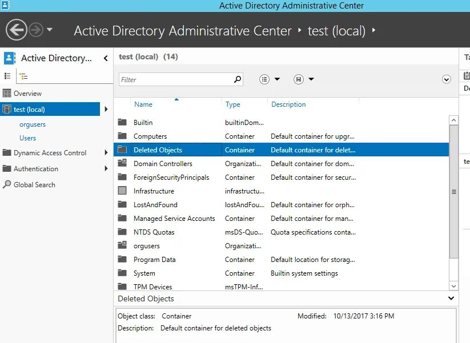Image resolution: width=470 pixels, height=343 pixels.
Task: Click the list scrollbar down arrow
Action: click(453, 286)
